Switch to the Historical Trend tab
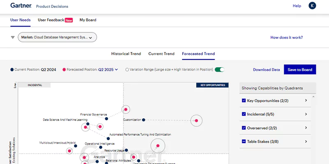Image resolution: width=329 pixels, height=164 pixels. (x=126, y=54)
